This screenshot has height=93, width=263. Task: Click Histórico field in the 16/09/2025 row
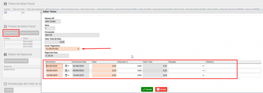(233, 75)
